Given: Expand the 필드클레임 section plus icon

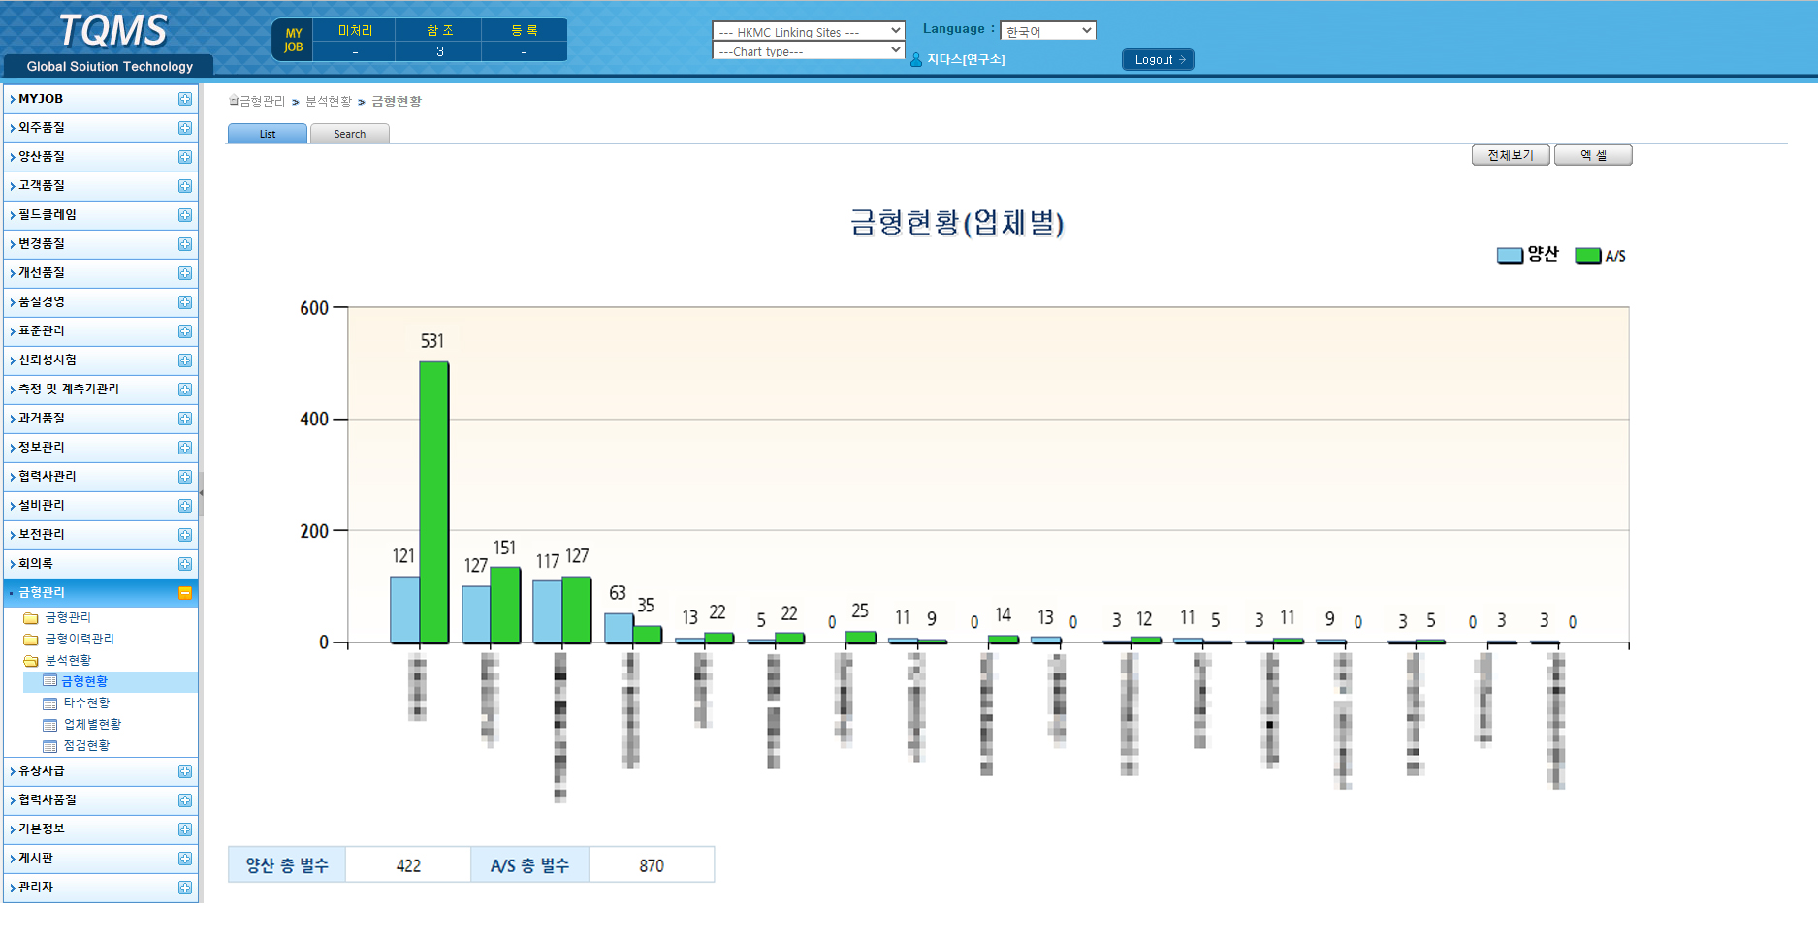Looking at the screenshot, I should (185, 215).
